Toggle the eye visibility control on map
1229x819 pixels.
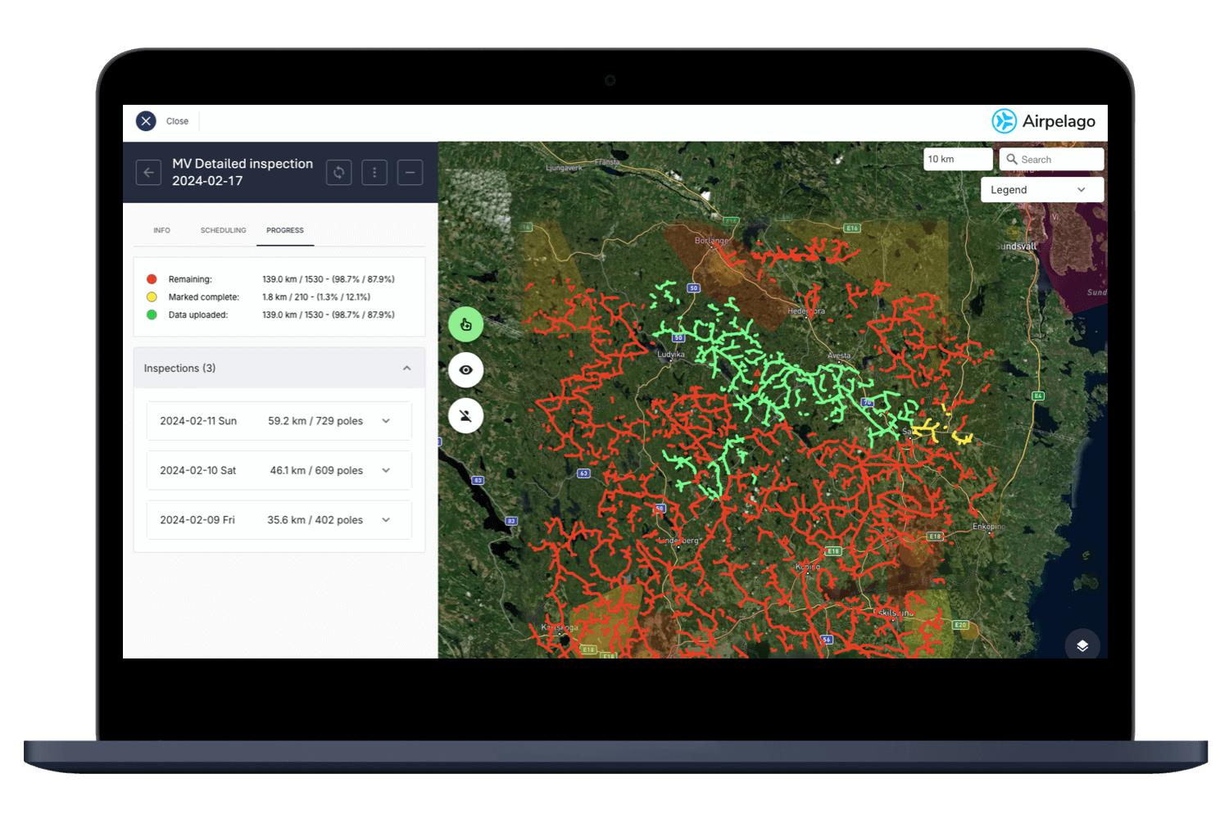(x=465, y=369)
